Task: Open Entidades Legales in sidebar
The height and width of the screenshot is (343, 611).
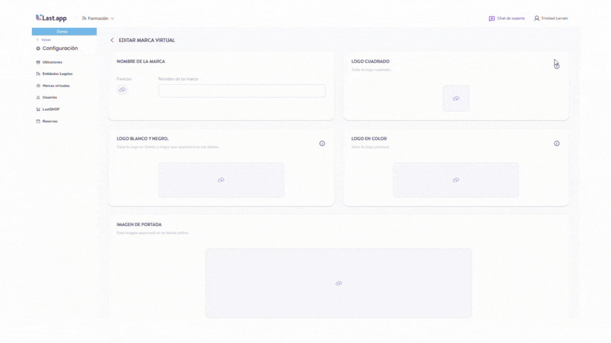Action: 57,74
